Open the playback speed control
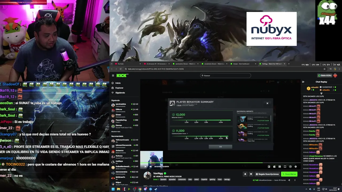The image size is (342, 192). tap(290, 167)
